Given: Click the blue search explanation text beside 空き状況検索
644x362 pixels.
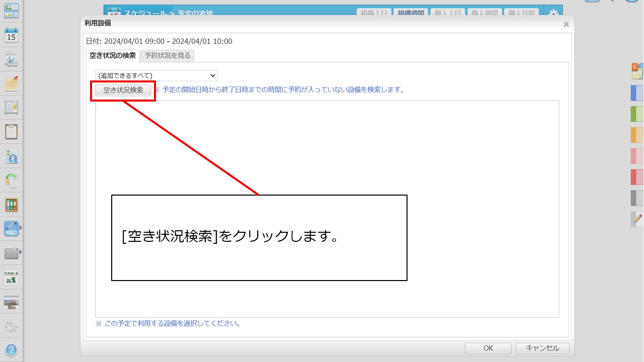Looking at the screenshot, I should pyautogui.click(x=279, y=90).
